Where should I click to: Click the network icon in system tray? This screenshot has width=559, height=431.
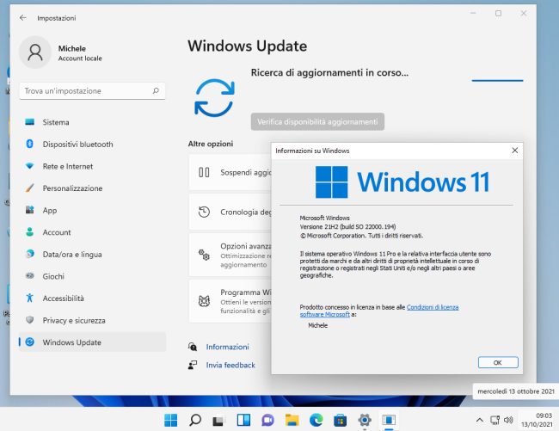pos(494,420)
